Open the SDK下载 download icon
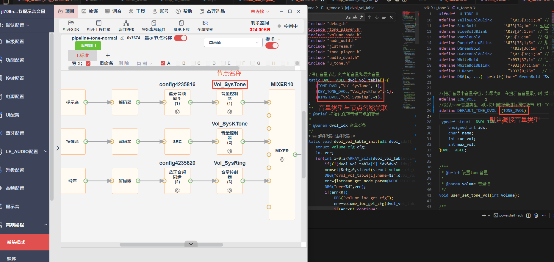This screenshot has width=554, height=262. click(181, 23)
